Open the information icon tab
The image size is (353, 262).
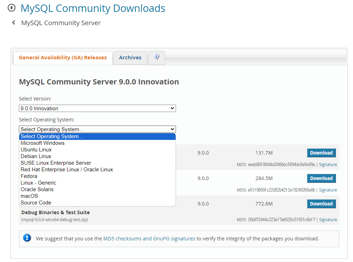click(156, 58)
